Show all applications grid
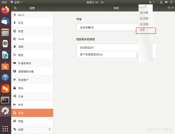The width and height of the screenshot is (175, 134). click(5, 129)
